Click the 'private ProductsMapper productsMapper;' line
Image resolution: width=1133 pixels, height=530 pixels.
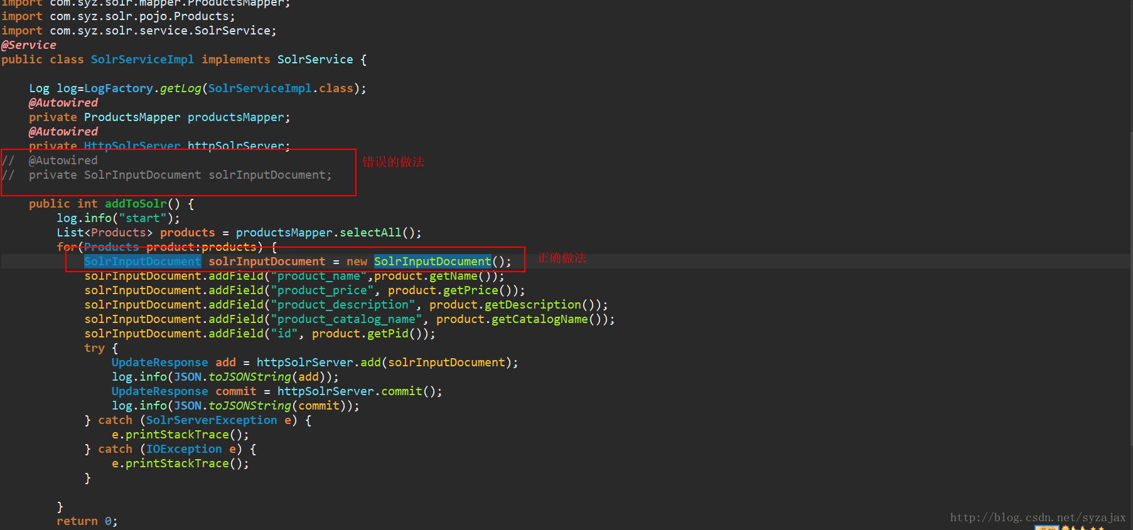click(x=159, y=117)
